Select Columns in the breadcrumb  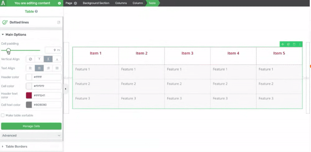(x=121, y=3)
